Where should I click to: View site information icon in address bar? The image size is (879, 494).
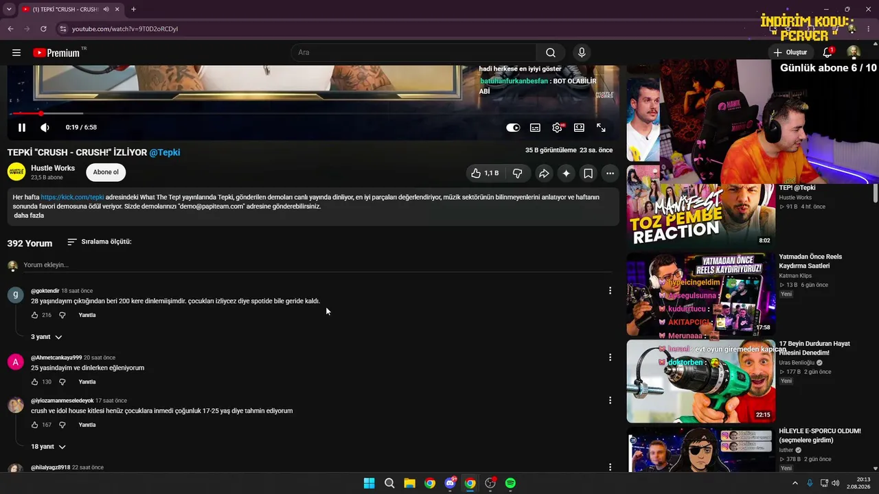coord(62,29)
